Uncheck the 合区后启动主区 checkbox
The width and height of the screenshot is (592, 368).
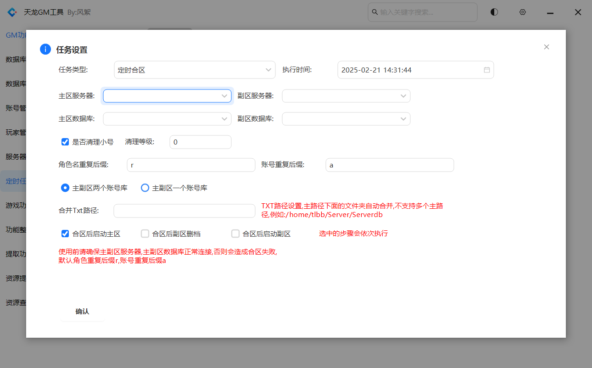pos(65,234)
